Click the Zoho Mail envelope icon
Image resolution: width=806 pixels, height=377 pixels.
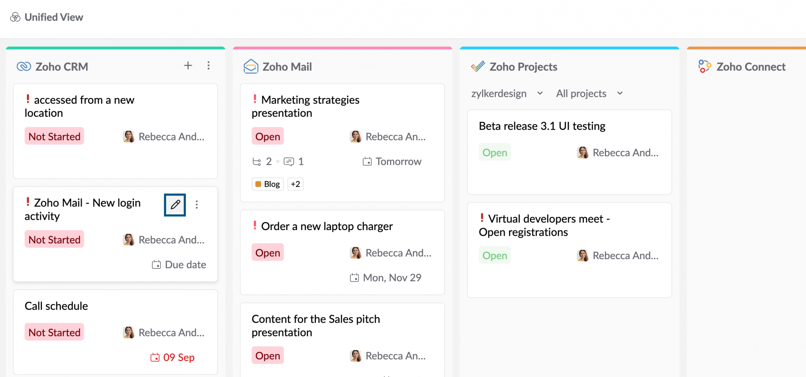pos(251,66)
